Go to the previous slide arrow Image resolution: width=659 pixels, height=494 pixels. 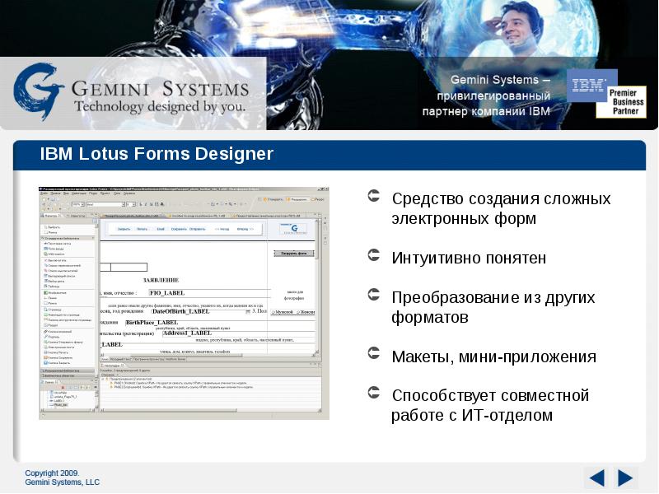596,478
